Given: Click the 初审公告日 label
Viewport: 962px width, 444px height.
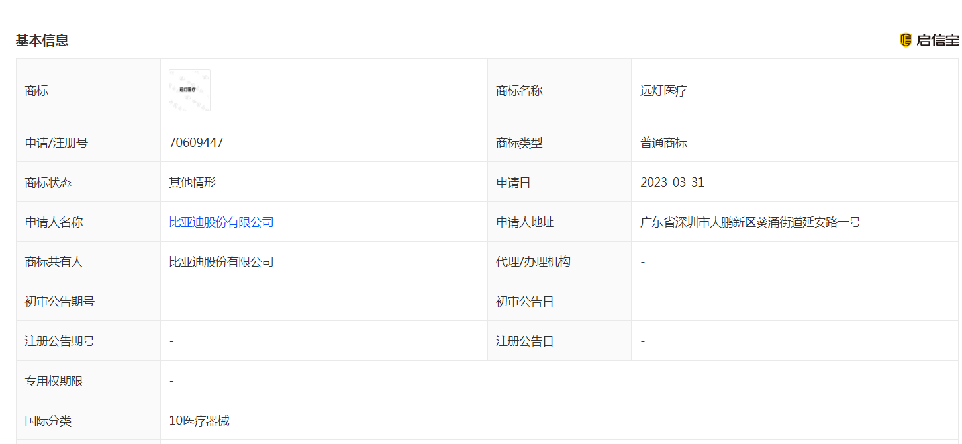Looking at the screenshot, I should coord(525,302).
